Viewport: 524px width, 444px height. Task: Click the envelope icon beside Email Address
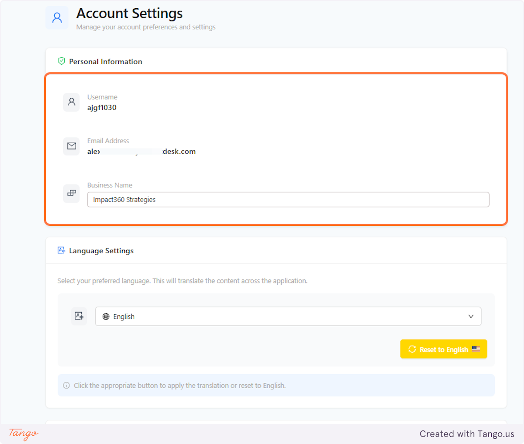[71, 146]
